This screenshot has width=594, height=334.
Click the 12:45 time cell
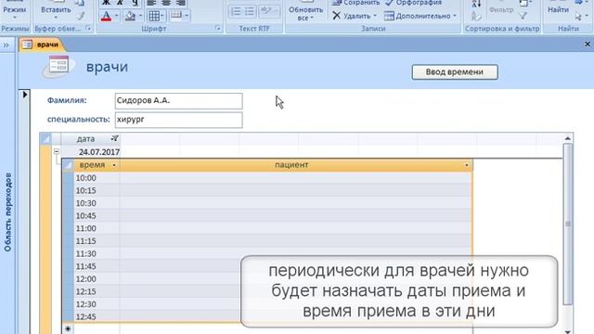tap(97, 316)
